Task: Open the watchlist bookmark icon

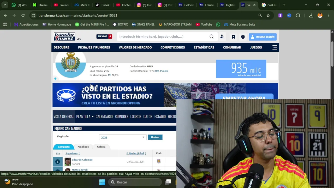Action: 233,37
